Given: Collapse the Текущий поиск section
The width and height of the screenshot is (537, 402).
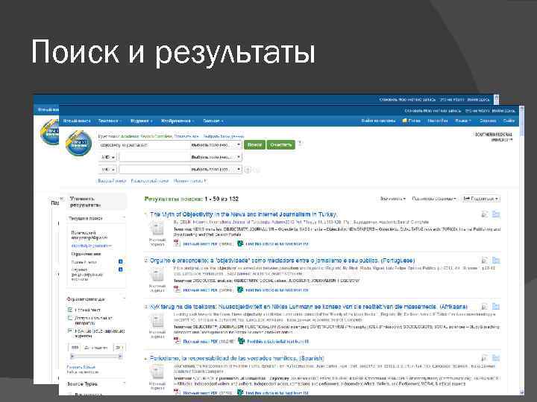Looking at the screenshot, I should [x=124, y=217].
